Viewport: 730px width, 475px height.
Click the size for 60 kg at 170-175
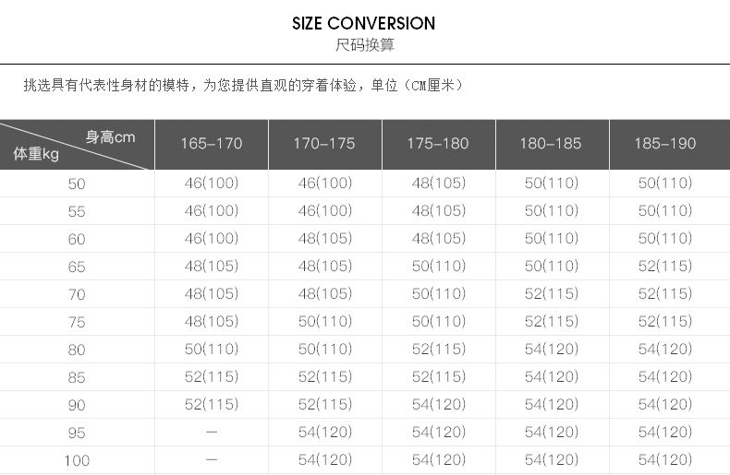coord(324,239)
